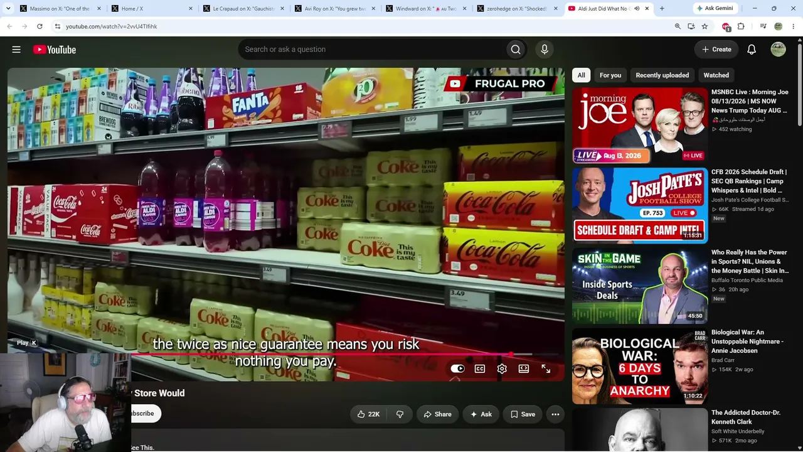Open the YouTube guide hamburger menu

(16, 50)
